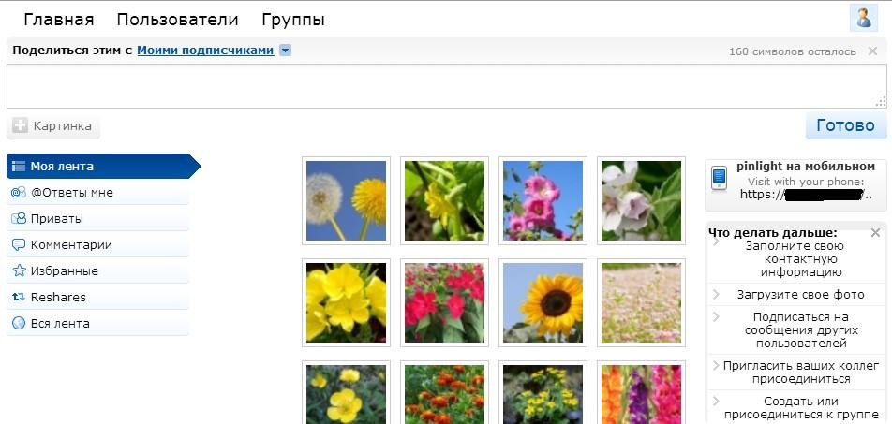The height and width of the screenshot is (424, 892).
Task: Open the pink hollyhock thumbnail
Action: point(543,200)
